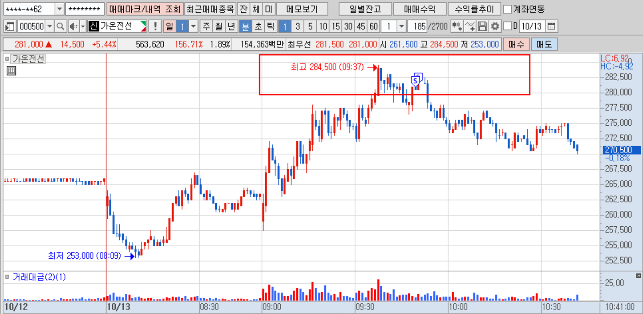This screenshot has height=314, width=643.
Task: Click the data table grid icon in chart
Action: point(12,70)
